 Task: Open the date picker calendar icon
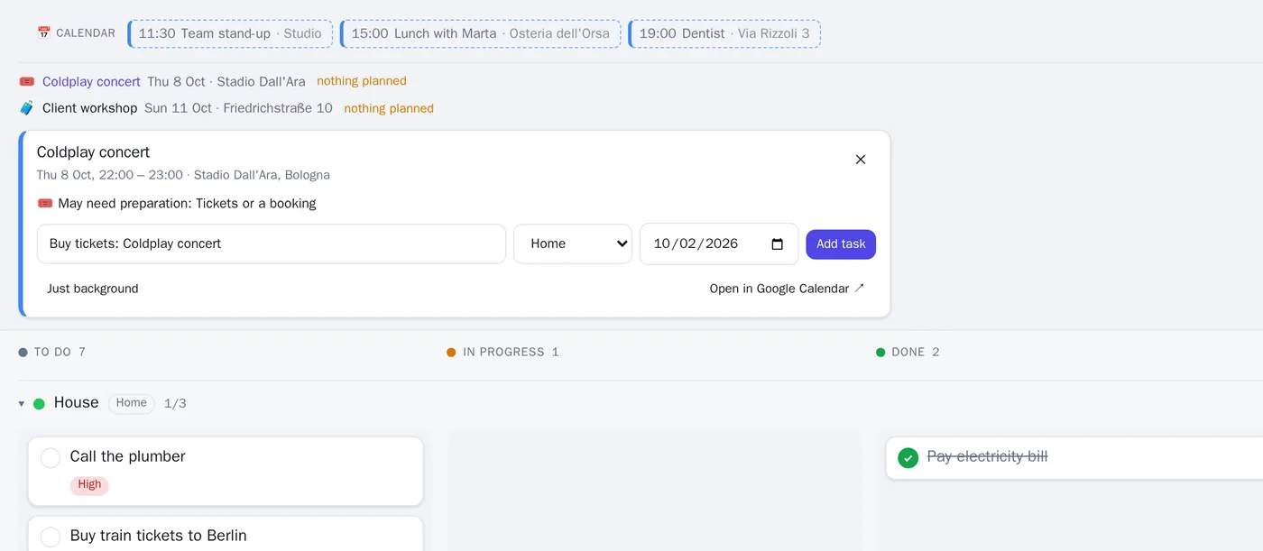click(x=778, y=243)
